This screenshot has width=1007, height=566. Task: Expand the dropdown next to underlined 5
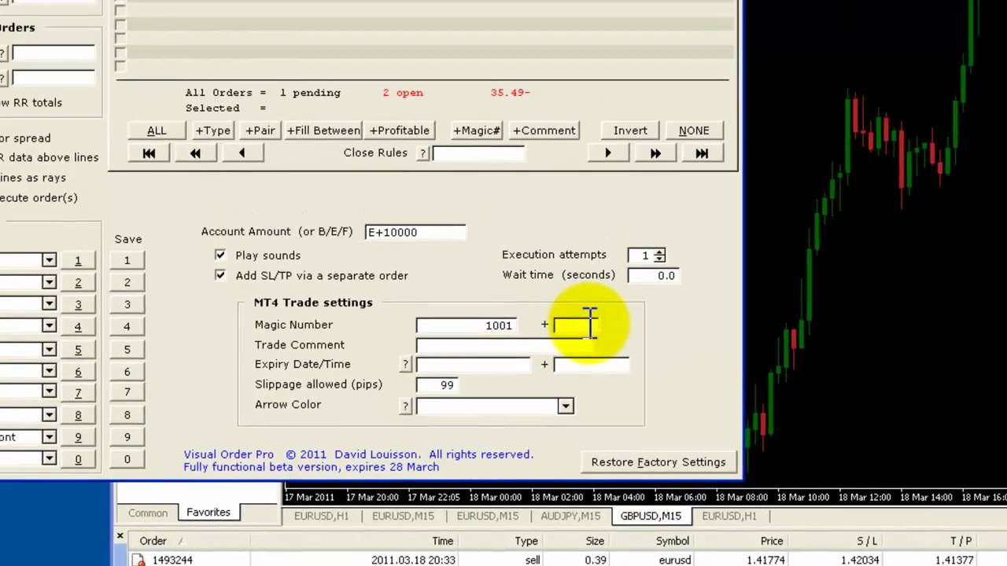49,349
